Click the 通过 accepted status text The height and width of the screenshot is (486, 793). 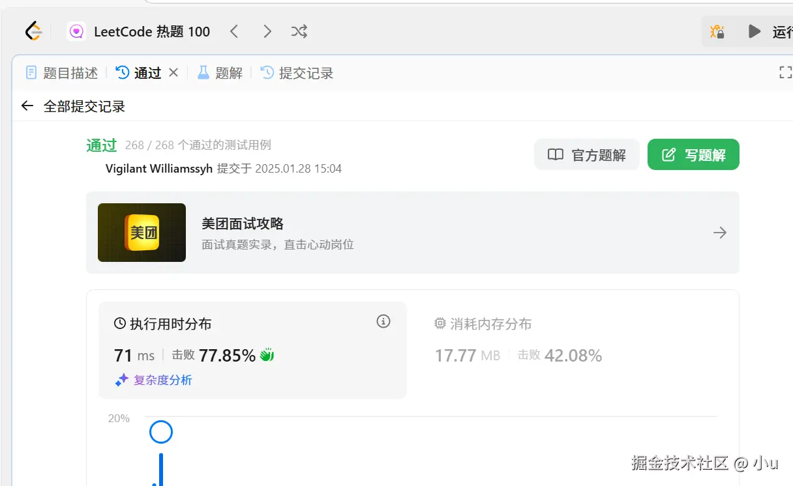(101, 145)
